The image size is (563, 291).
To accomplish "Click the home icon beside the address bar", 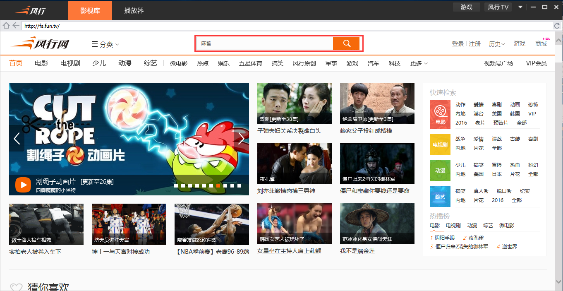I will click(x=6, y=25).
